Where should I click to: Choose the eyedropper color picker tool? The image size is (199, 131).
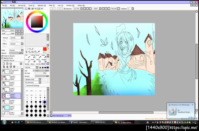coord(38,52)
